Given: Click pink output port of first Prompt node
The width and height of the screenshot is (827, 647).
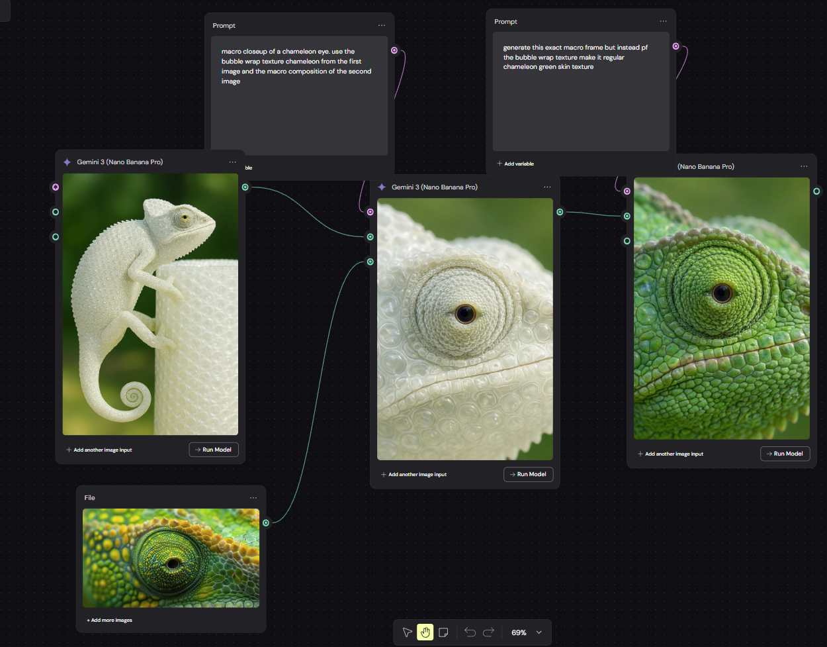Looking at the screenshot, I should click(395, 50).
